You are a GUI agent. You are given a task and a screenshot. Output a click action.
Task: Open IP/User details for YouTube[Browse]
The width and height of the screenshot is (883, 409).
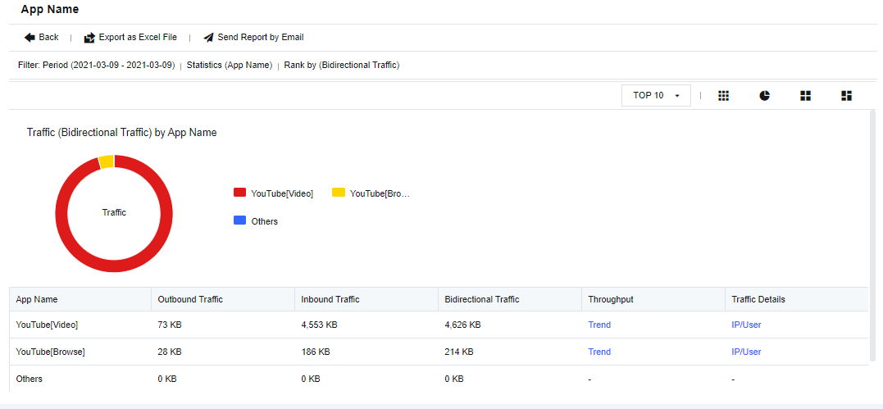746,352
